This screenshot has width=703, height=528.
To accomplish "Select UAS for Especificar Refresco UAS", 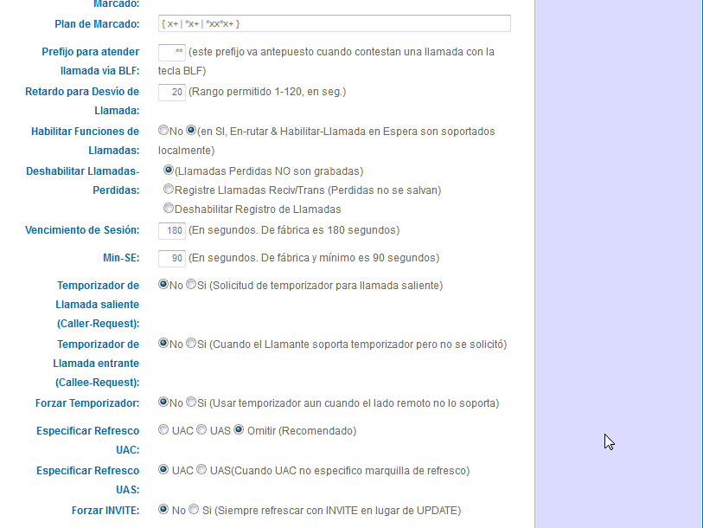I will (x=201, y=469).
